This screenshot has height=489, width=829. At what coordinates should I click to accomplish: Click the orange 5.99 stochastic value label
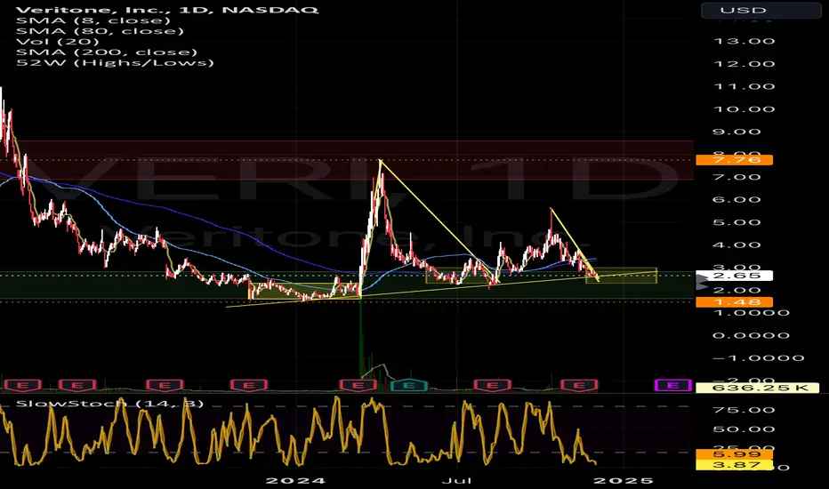tap(735, 454)
